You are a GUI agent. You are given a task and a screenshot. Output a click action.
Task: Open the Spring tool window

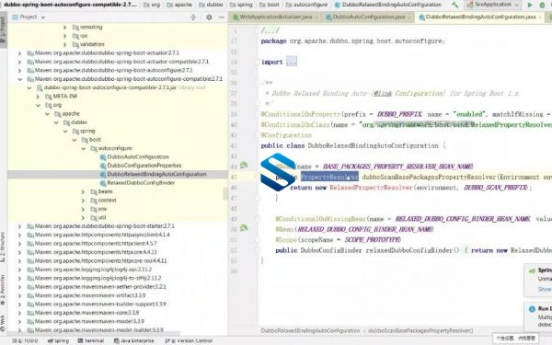(x=59, y=340)
